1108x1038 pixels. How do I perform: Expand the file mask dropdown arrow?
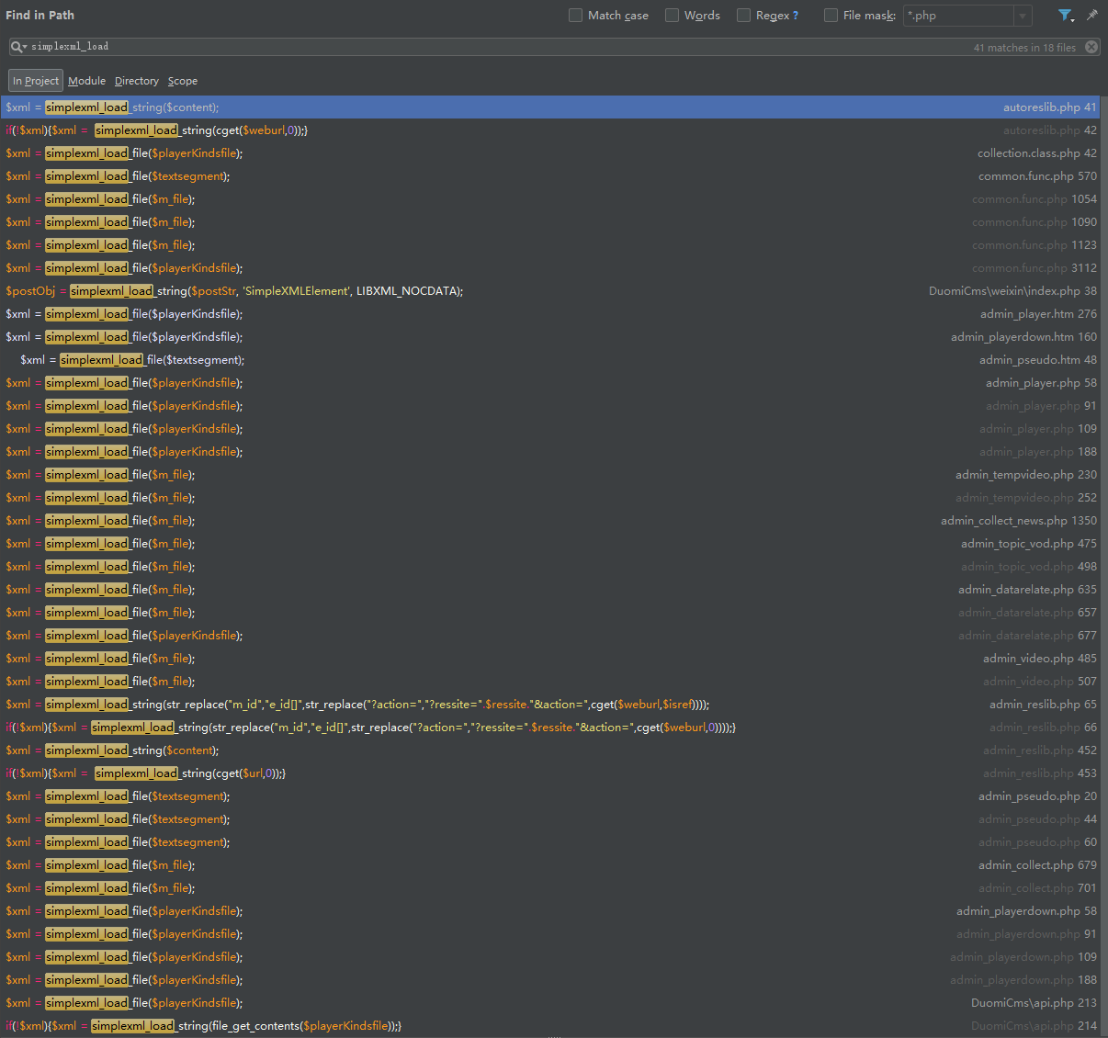pos(1022,16)
